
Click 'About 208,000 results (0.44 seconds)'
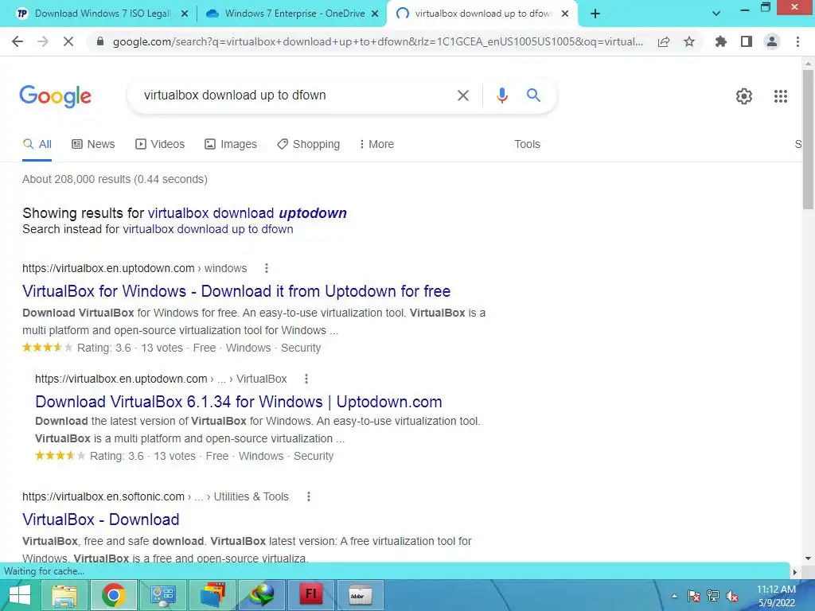point(115,179)
